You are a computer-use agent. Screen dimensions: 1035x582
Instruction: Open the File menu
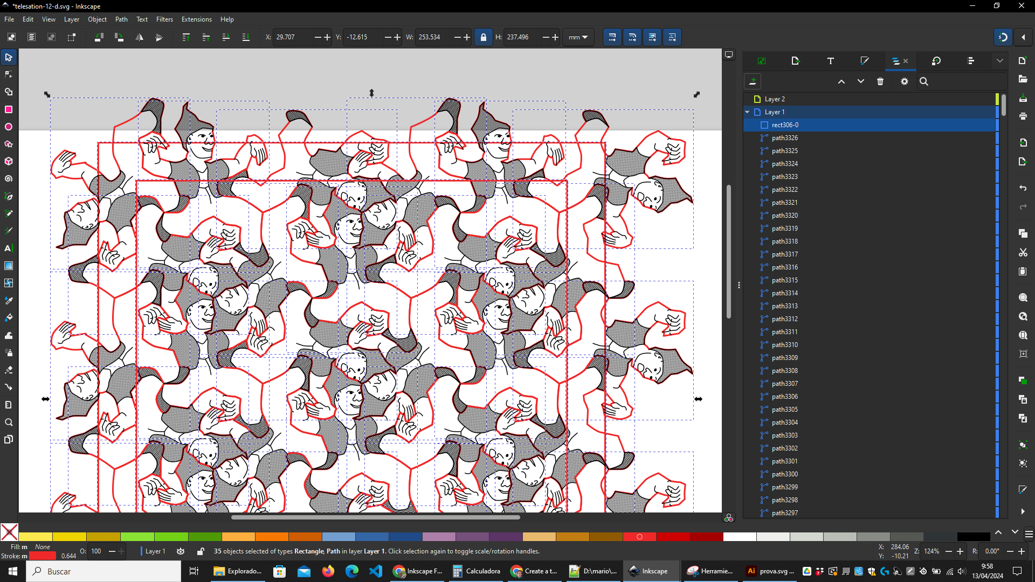9,19
